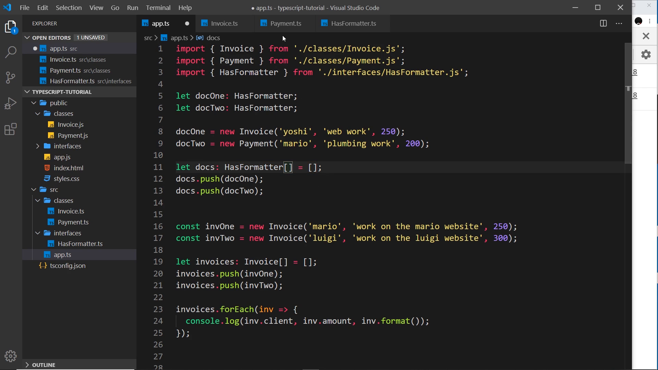Screen dimensions: 658x370
Task: Click the editor vertical scrollbar thumb
Action: point(628,103)
